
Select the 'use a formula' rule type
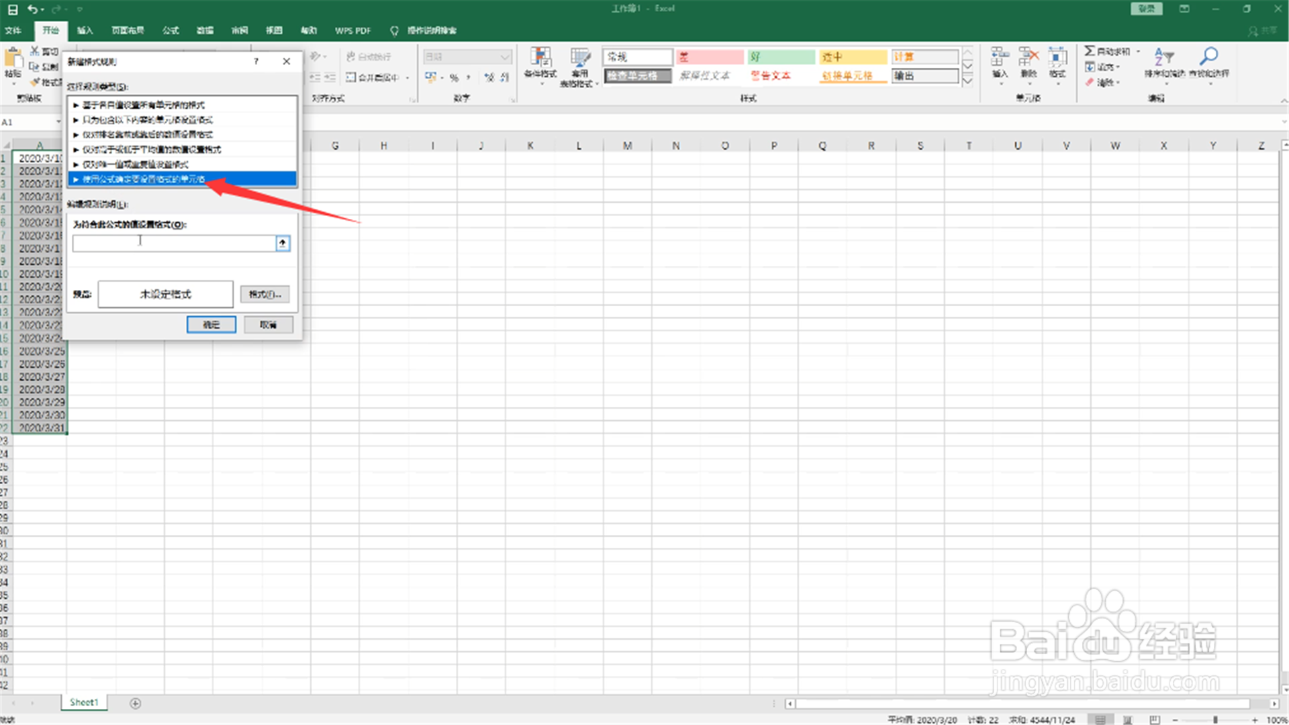(182, 179)
